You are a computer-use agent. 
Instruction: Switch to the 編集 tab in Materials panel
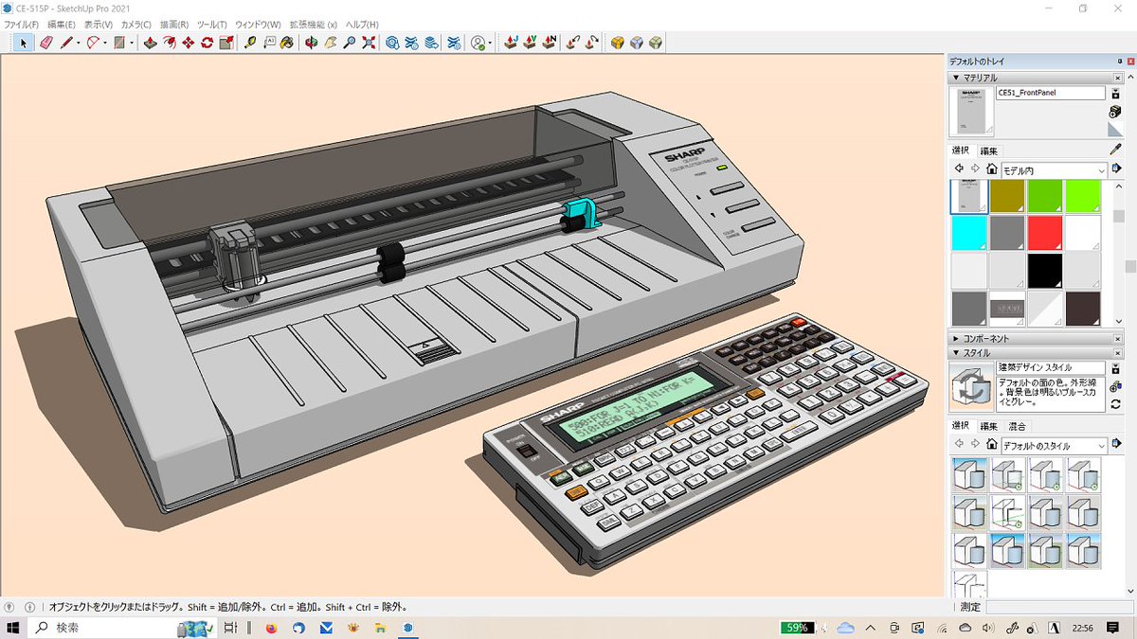click(x=989, y=151)
